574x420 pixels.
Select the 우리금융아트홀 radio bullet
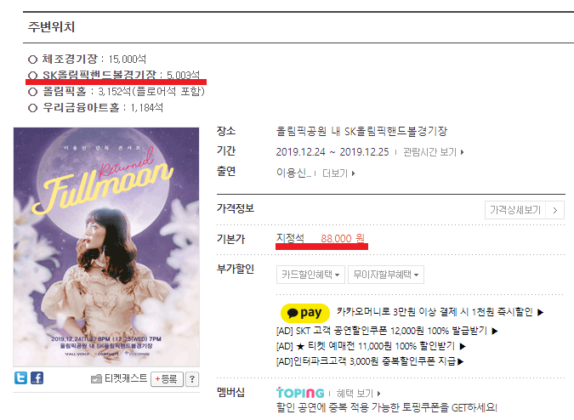pos(32,108)
